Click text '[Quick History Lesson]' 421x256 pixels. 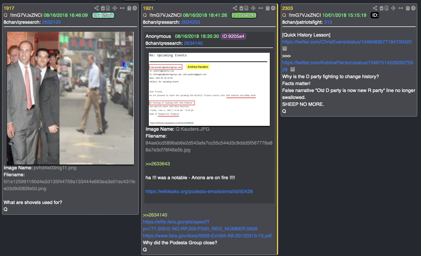[306, 35]
